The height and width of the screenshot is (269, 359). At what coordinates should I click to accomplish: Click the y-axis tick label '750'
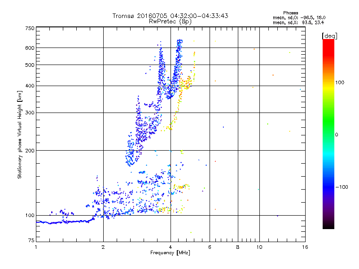[30, 28]
